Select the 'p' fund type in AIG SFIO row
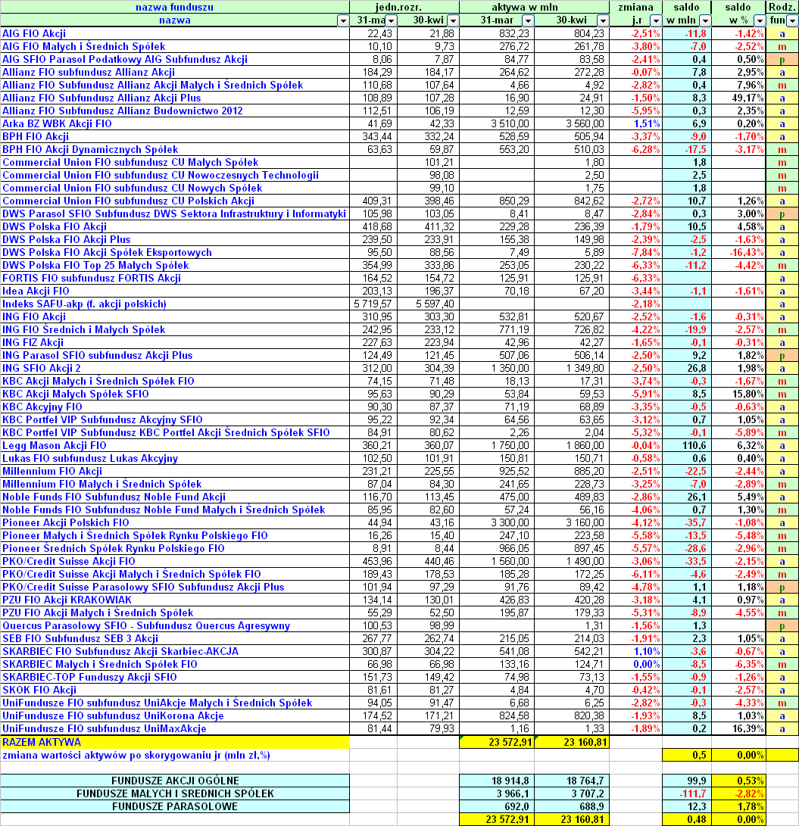799x826 pixels. 782,60
